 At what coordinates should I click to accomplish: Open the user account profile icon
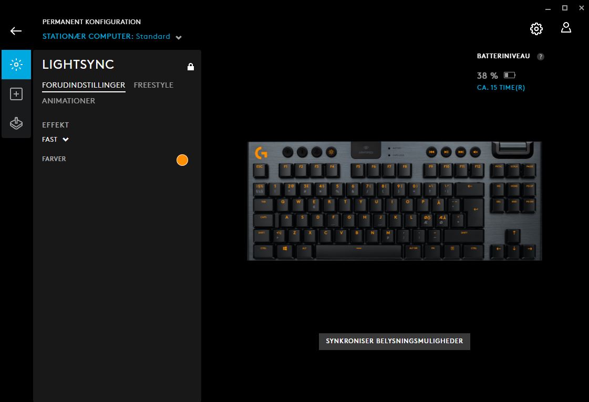coord(566,28)
